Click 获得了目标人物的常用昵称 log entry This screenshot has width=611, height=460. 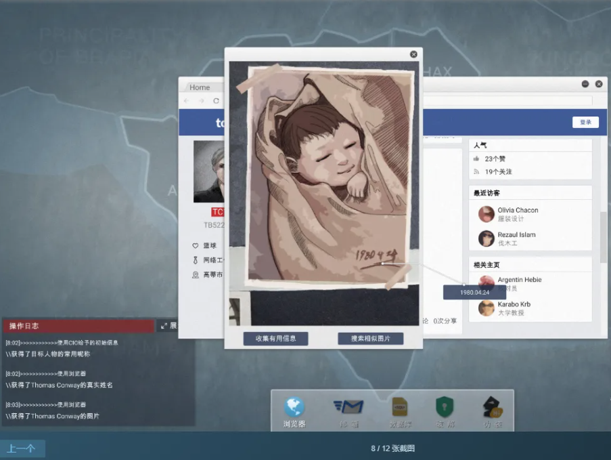48,354
